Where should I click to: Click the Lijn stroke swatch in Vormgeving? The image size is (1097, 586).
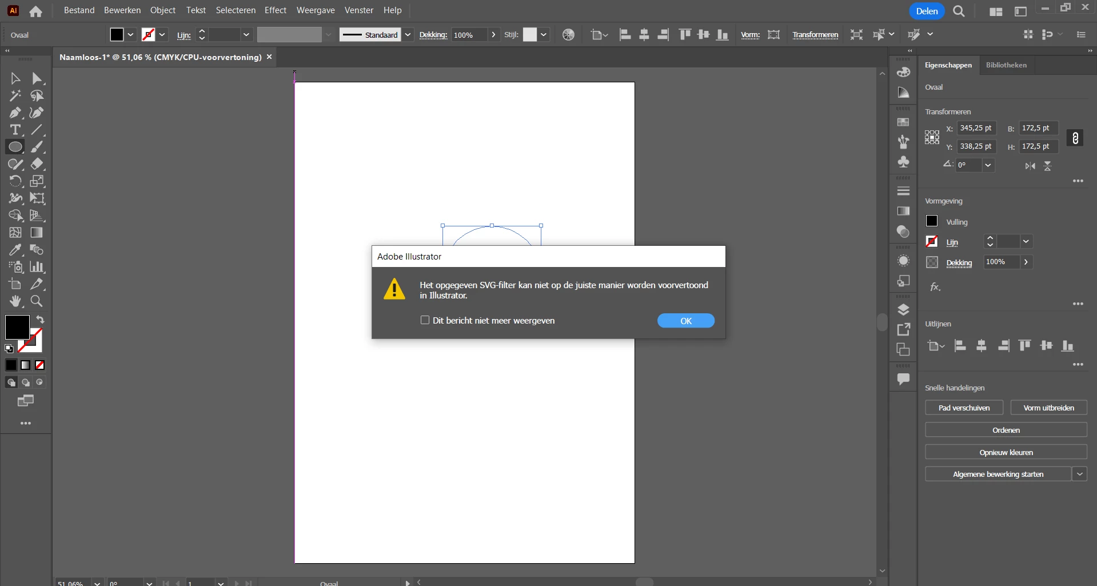(932, 241)
